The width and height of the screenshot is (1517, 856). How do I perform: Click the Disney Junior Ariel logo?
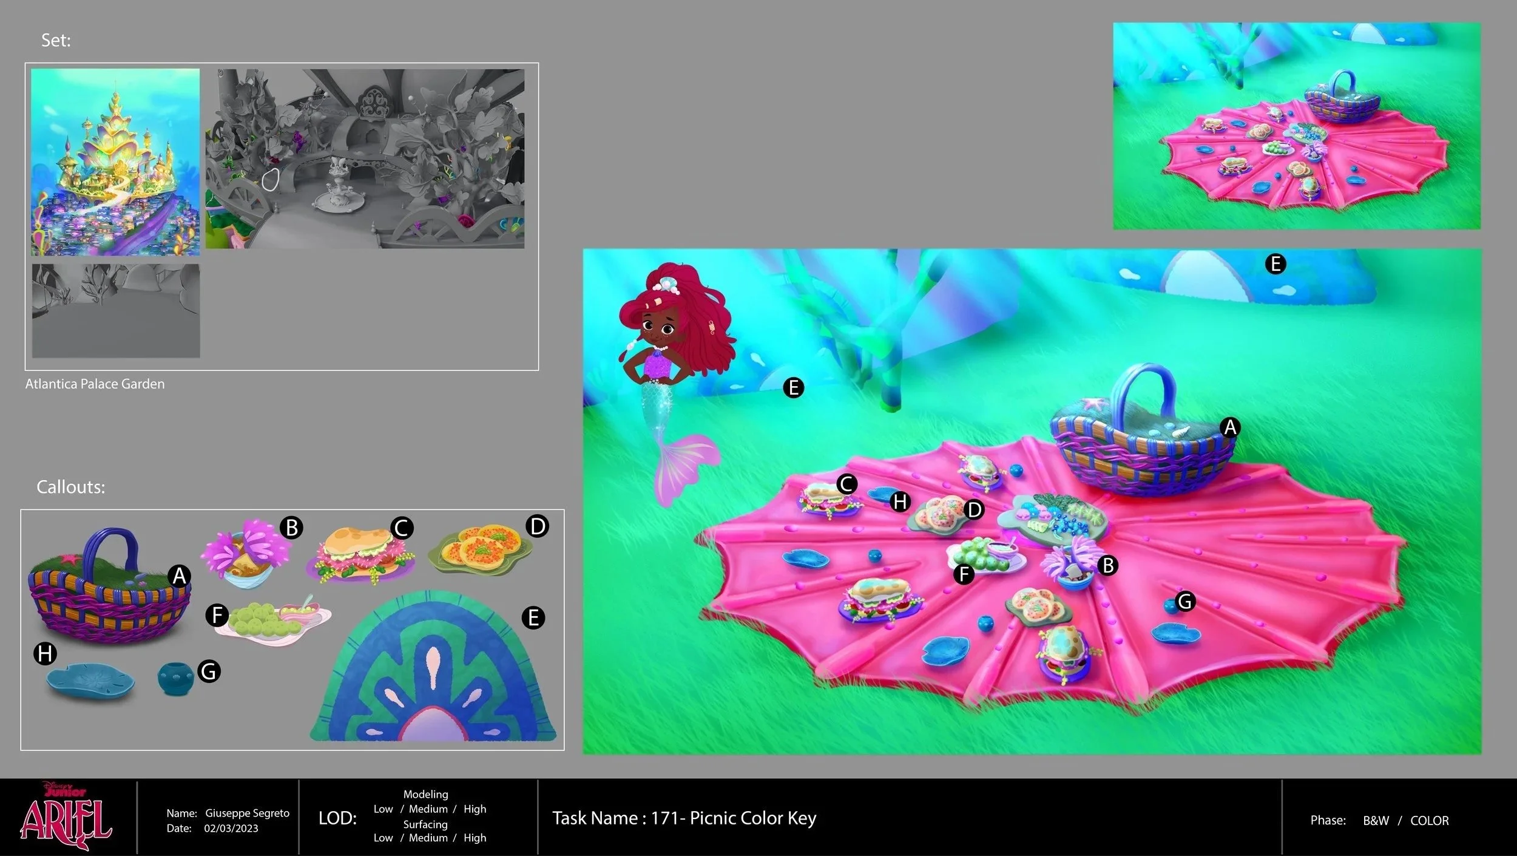66,815
